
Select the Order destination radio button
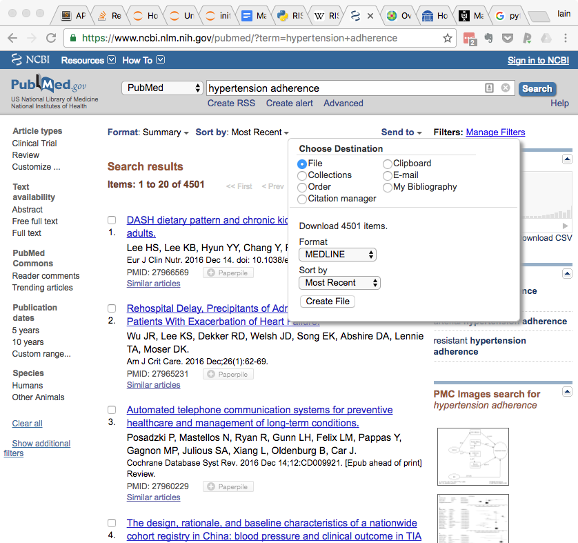(x=302, y=187)
